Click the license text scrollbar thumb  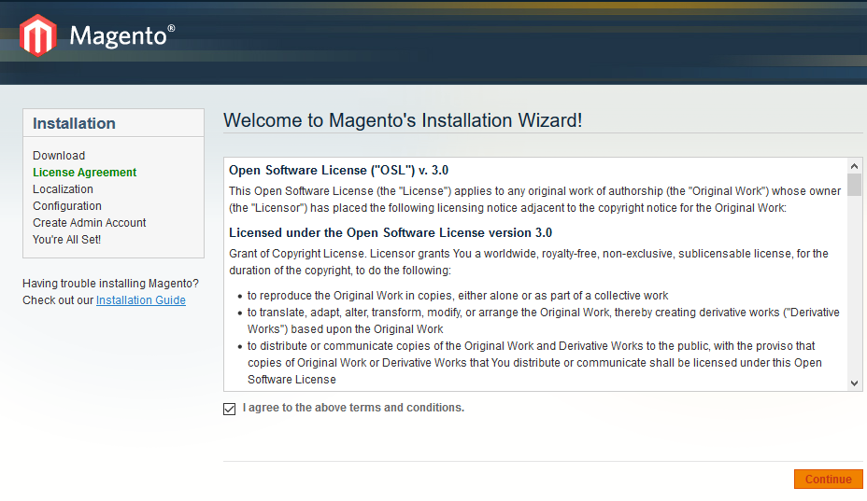(854, 185)
